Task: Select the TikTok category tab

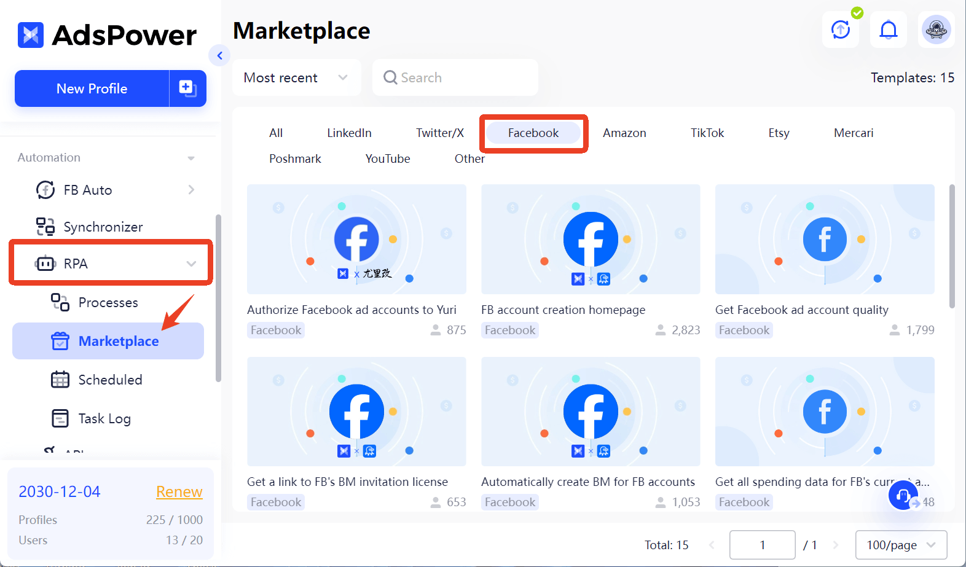Action: 707,133
